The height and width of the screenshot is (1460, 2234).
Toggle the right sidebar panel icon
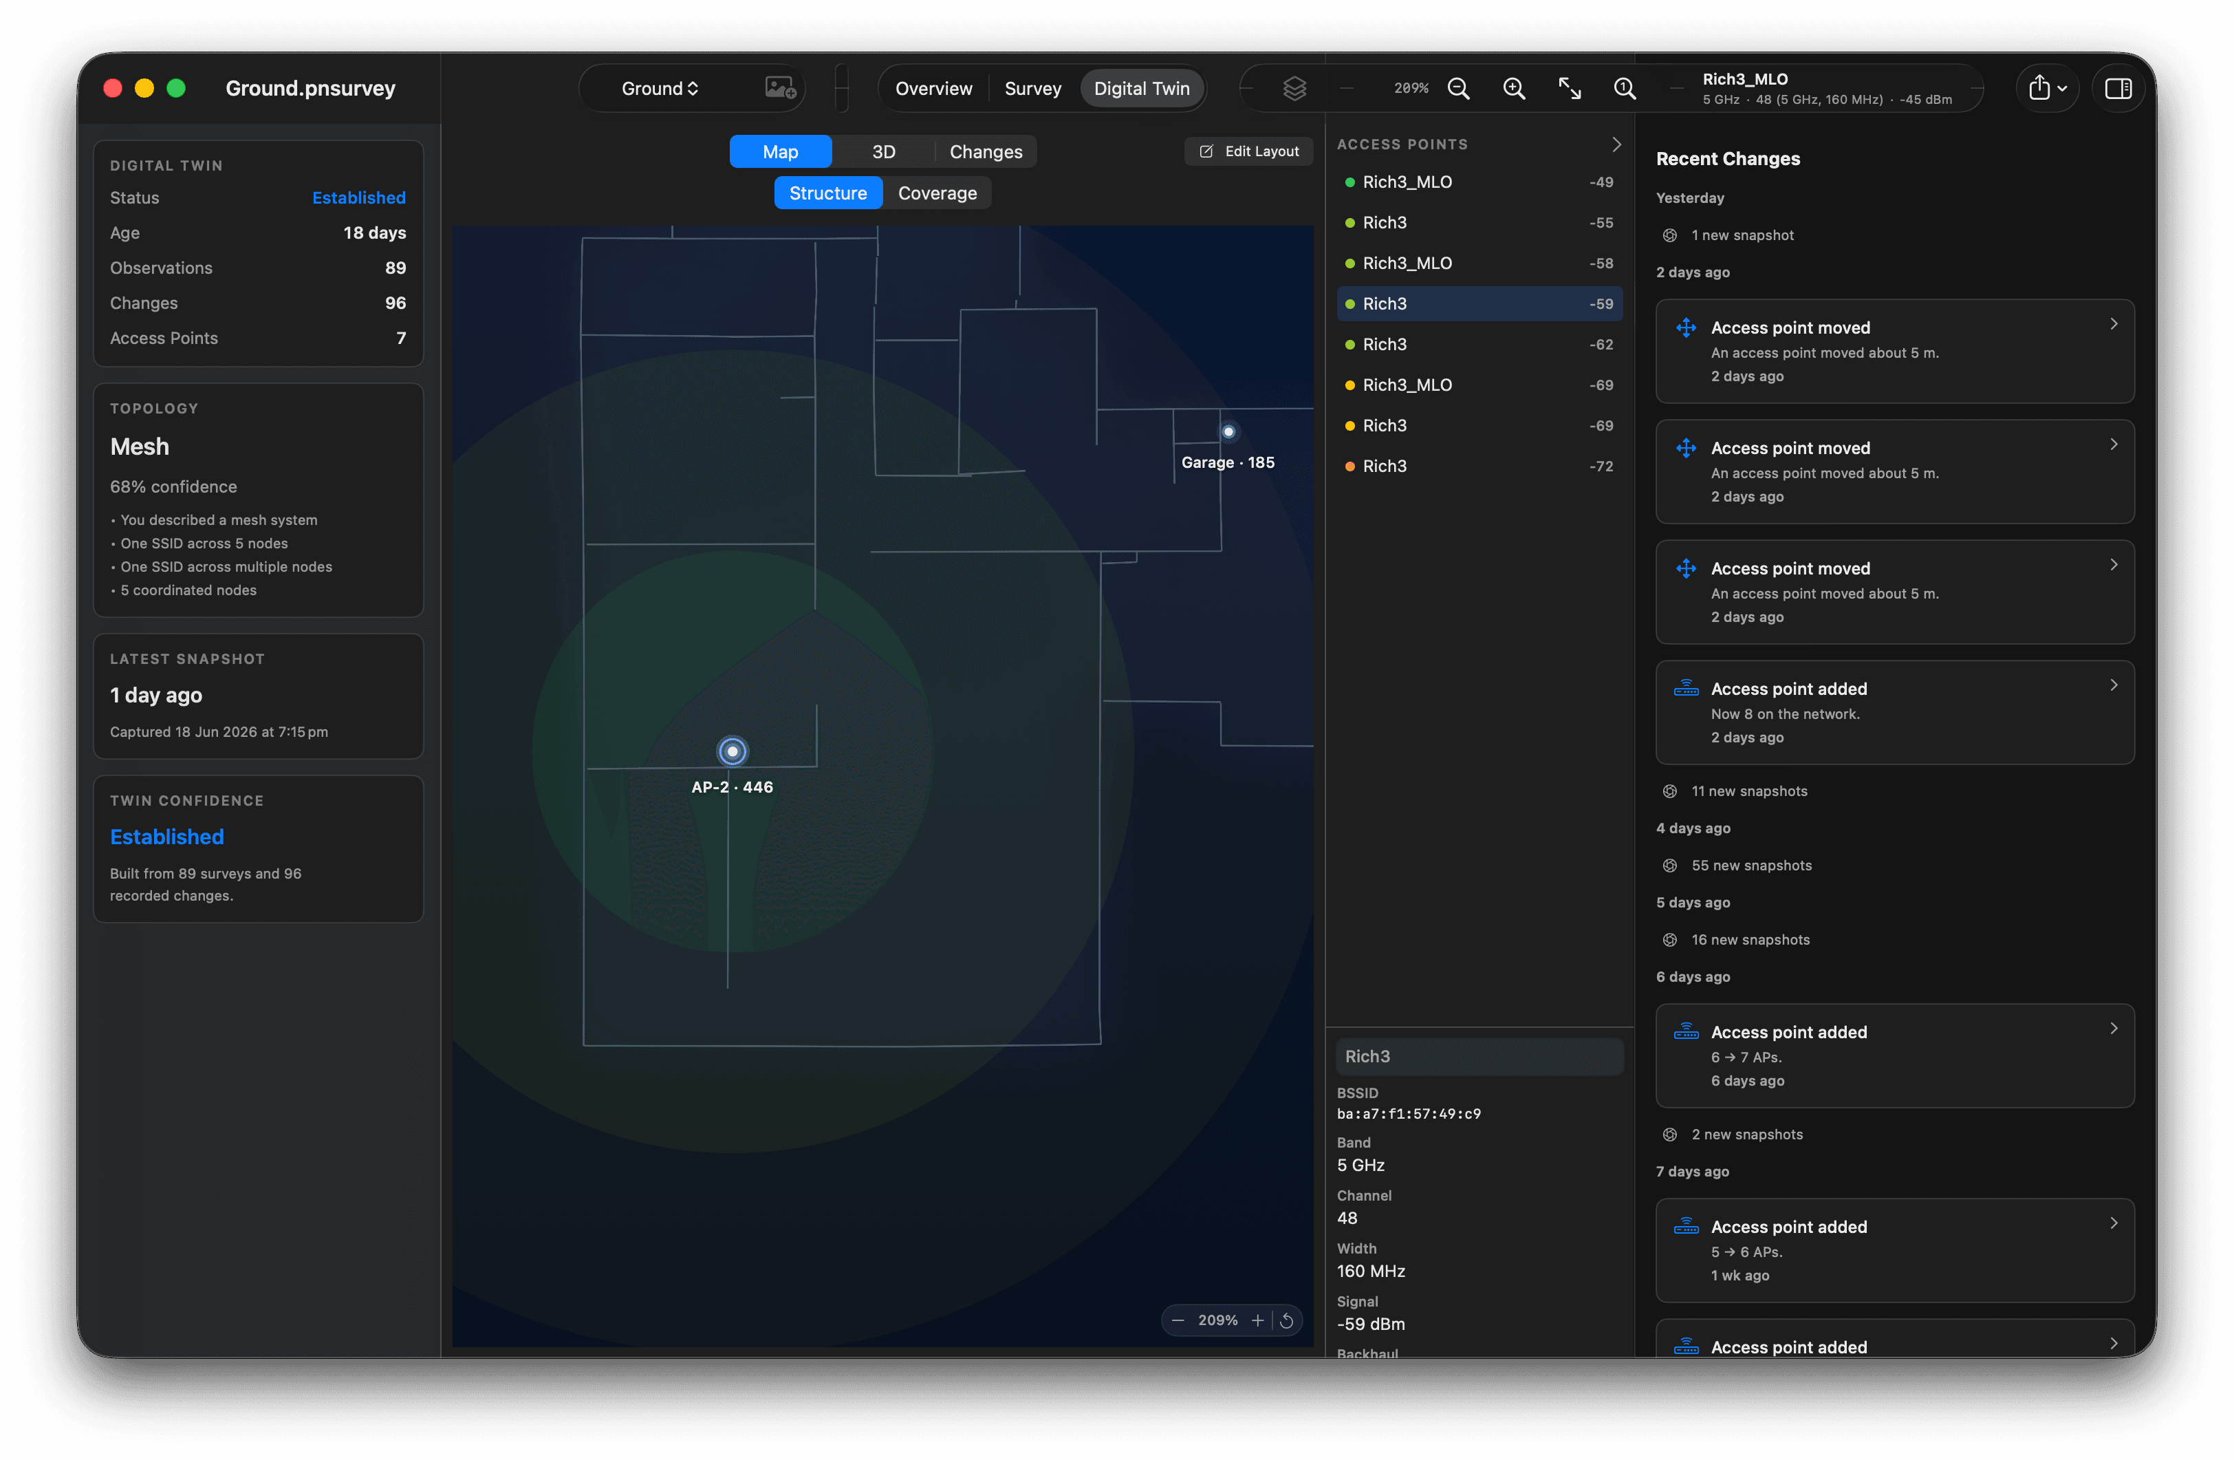pyautogui.click(x=2118, y=88)
